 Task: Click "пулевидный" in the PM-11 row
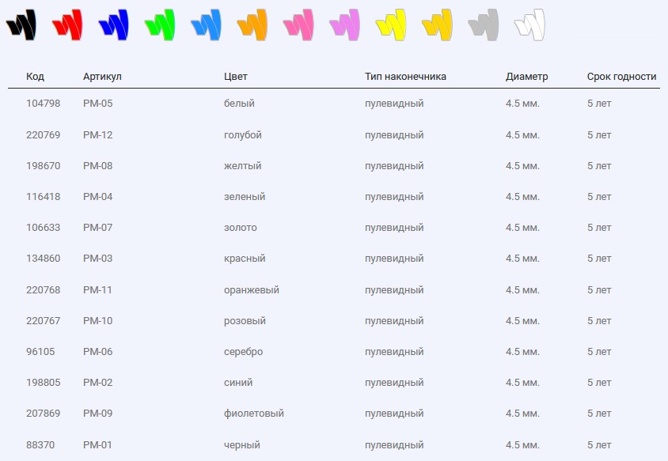[x=394, y=290]
